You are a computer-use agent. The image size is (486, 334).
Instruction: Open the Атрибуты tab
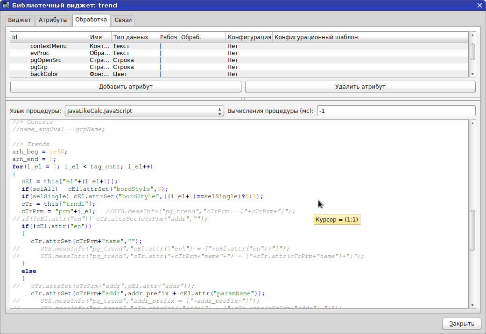(x=53, y=20)
